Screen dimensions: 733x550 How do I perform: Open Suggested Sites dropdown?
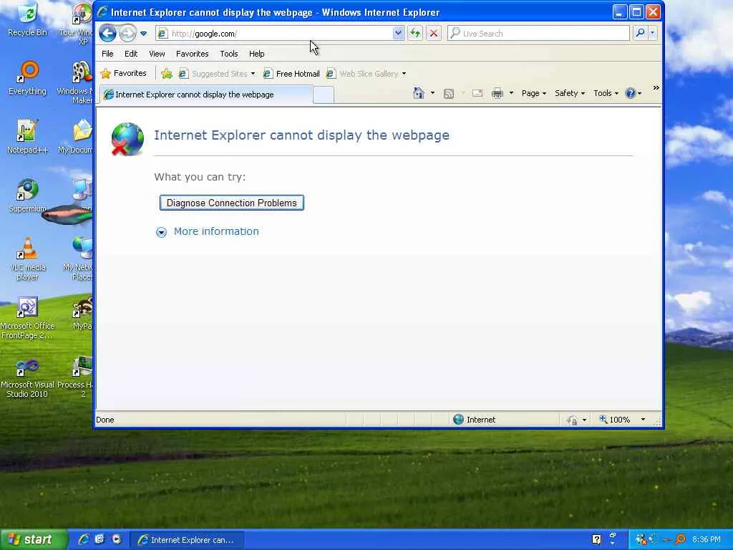(217, 74)
